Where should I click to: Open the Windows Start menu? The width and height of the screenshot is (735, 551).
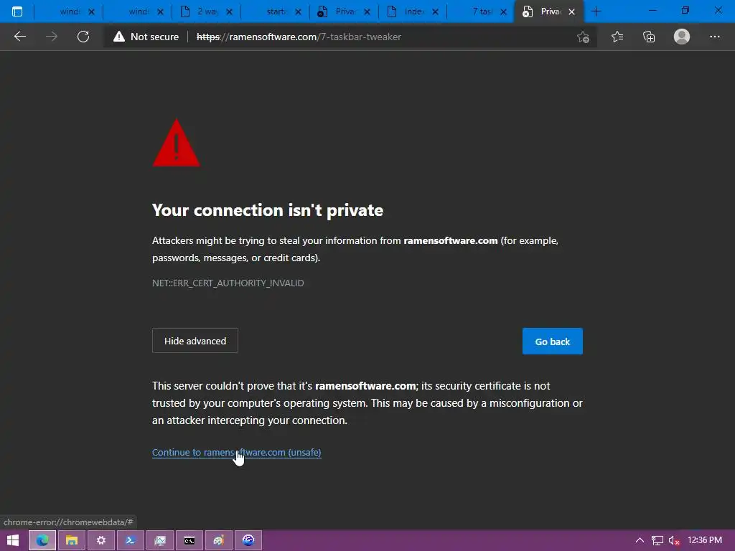tap(13, 540)
